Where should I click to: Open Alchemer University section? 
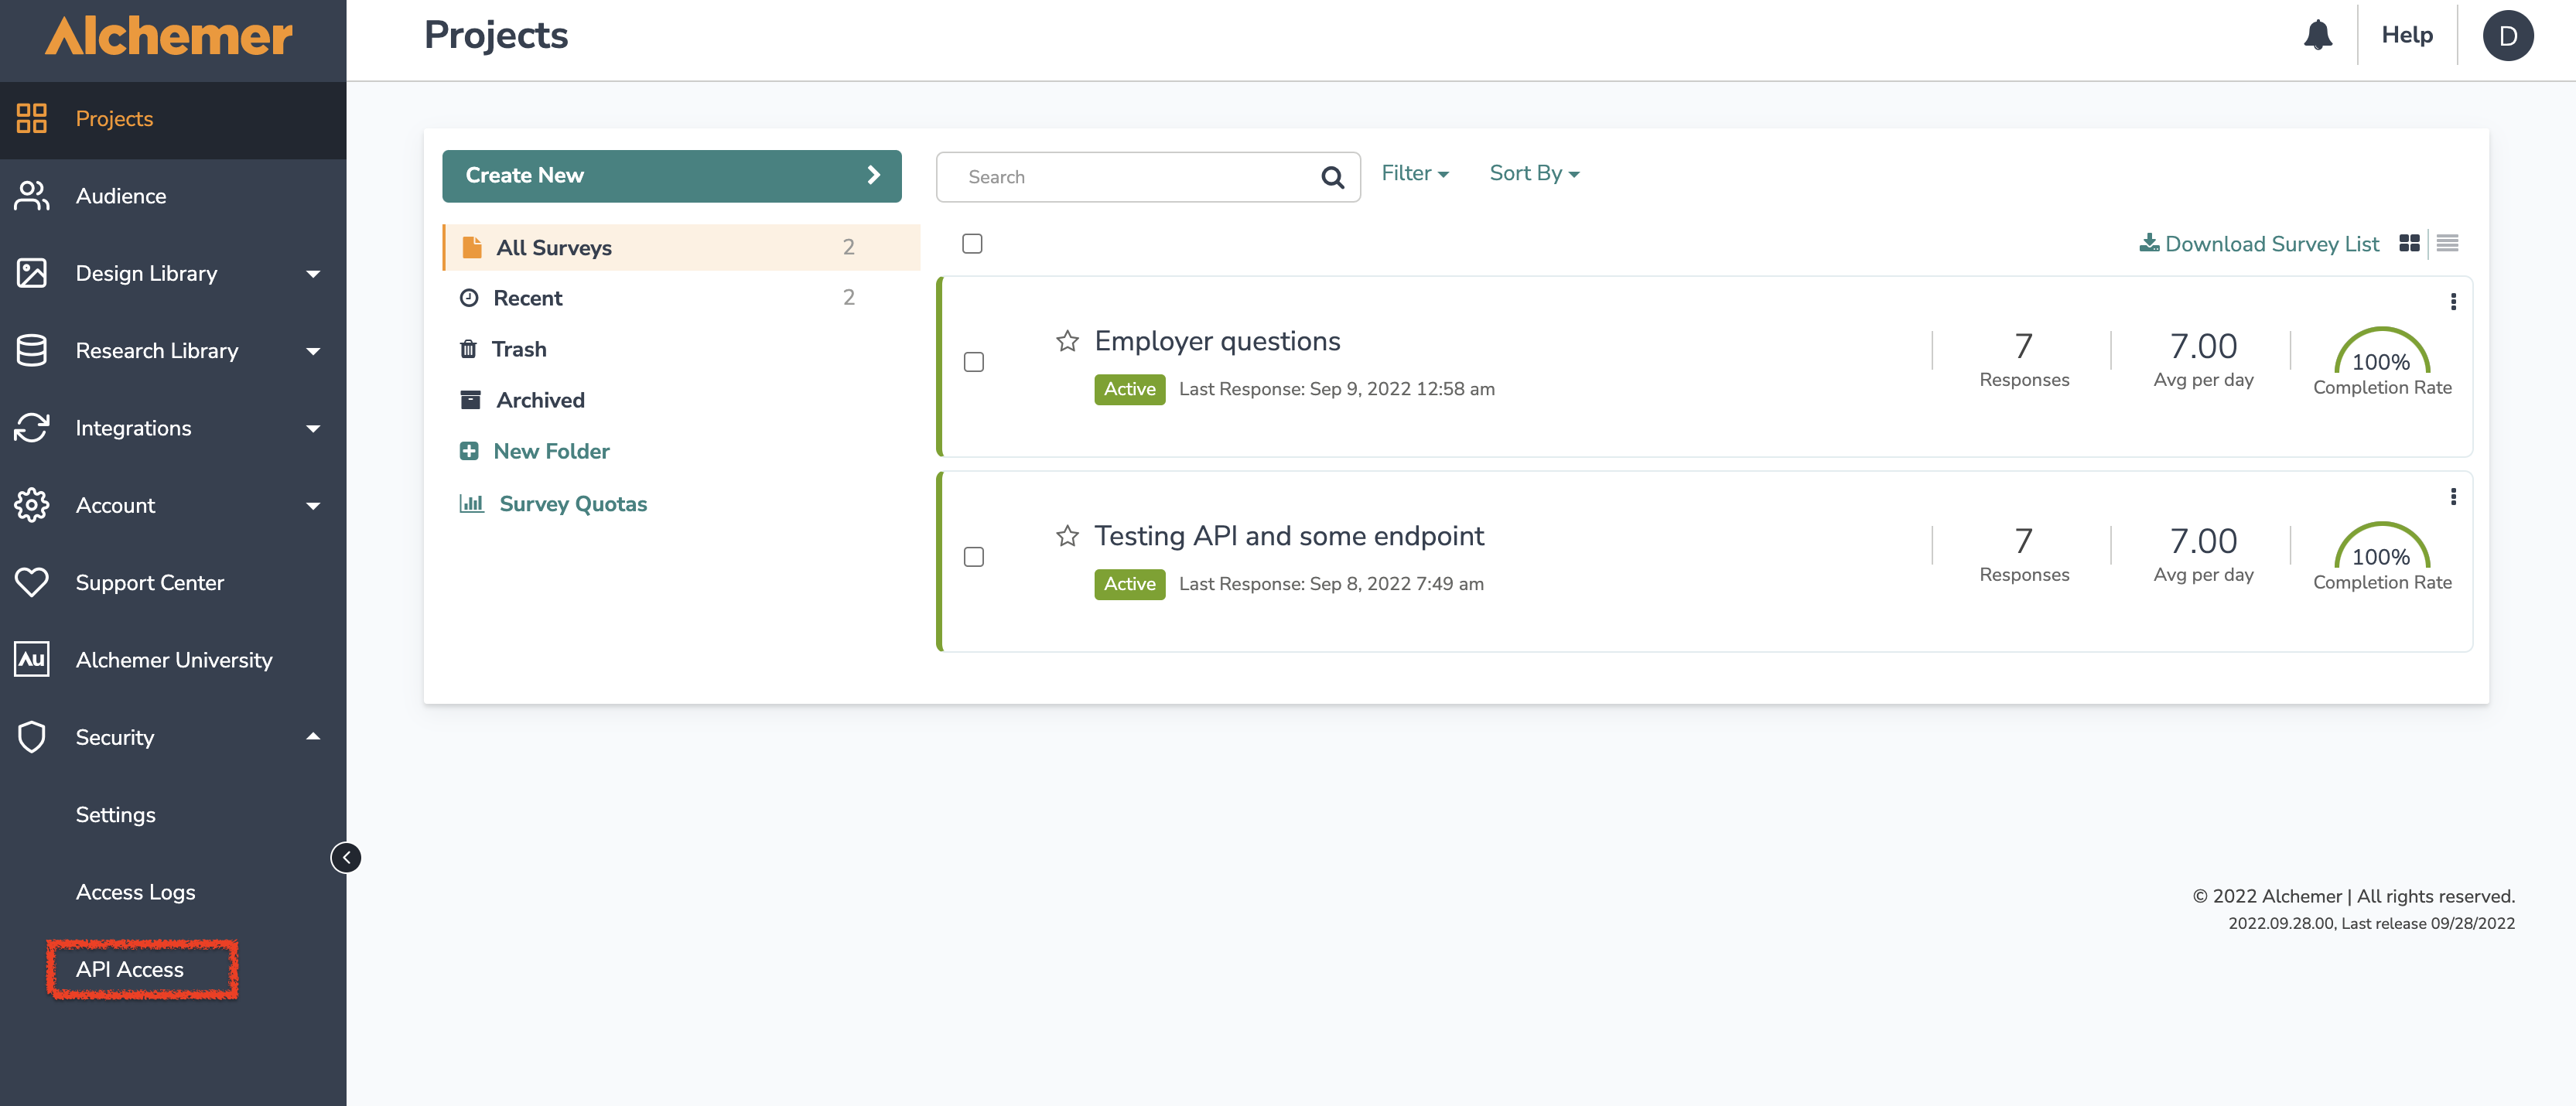pyautogui.click(x=174, y=659)
